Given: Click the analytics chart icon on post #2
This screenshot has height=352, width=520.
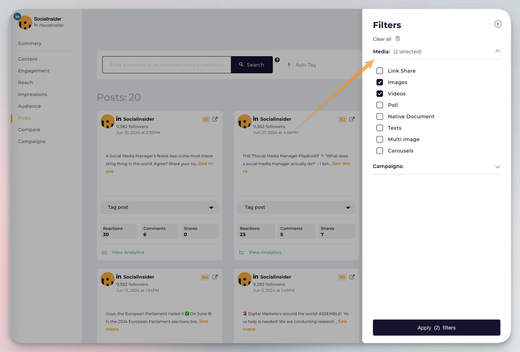Looking at the screenshot, I should click(242, 252).
